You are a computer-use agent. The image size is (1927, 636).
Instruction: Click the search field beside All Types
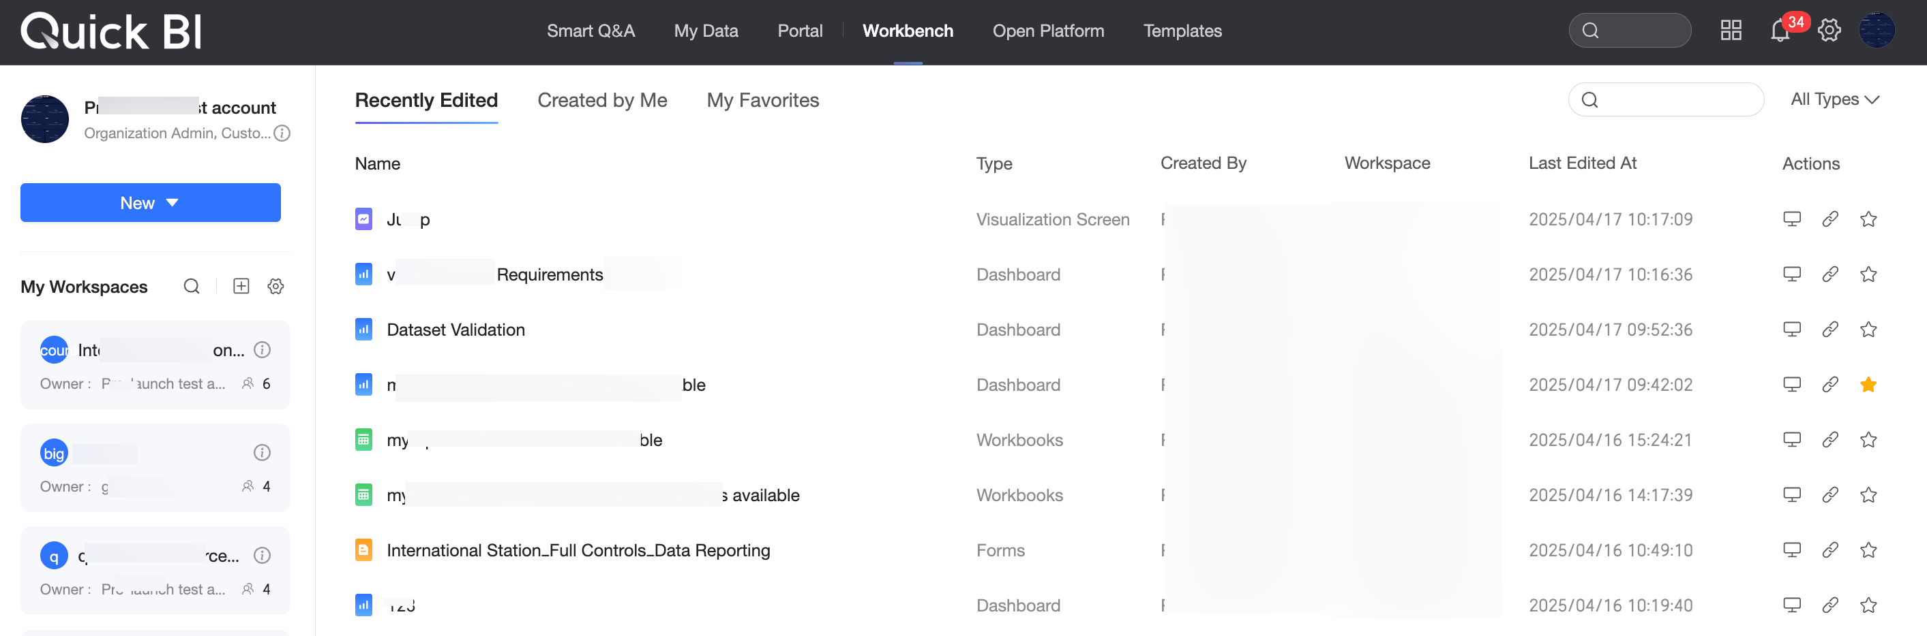point(1666,99)
